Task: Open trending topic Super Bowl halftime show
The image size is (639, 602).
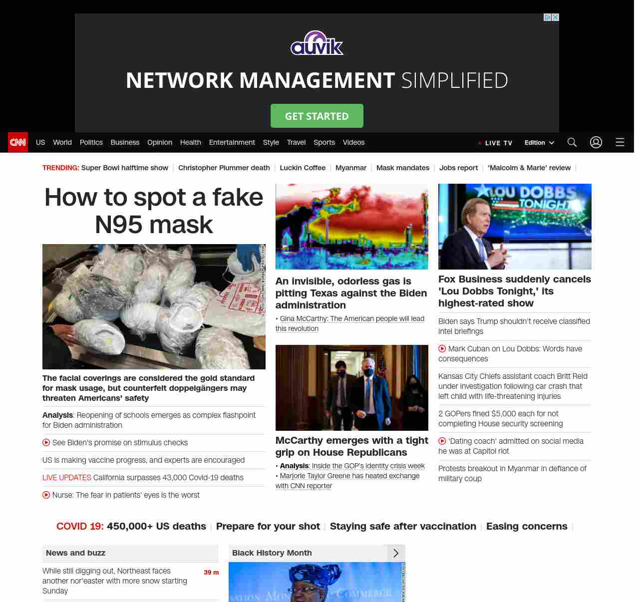Action: [x=125, y=168]
